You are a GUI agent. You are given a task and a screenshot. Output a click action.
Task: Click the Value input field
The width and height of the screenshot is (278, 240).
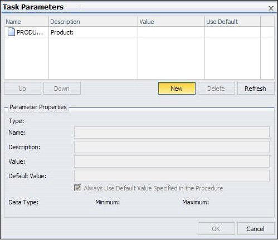pos(172,161)
